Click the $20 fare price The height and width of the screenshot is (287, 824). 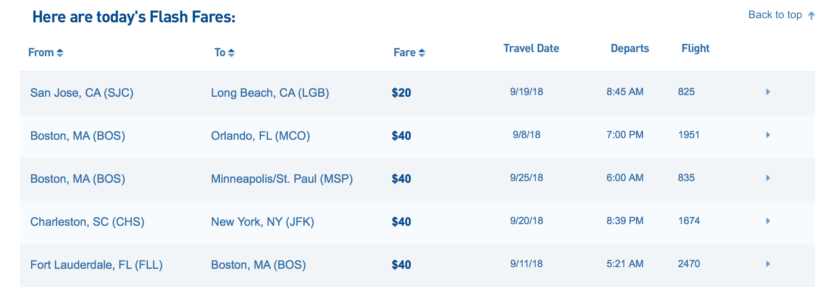tap(401, 93)
